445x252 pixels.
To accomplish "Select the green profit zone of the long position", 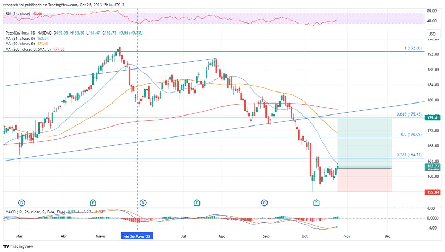I will click(364, 143).
